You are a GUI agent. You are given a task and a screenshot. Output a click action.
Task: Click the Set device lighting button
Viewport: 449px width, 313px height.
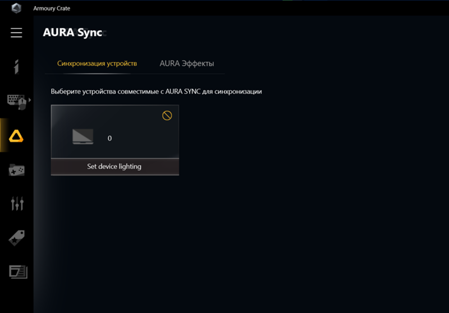point(115,167)
